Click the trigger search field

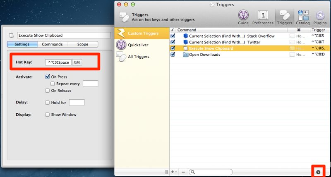click(211, 172)
